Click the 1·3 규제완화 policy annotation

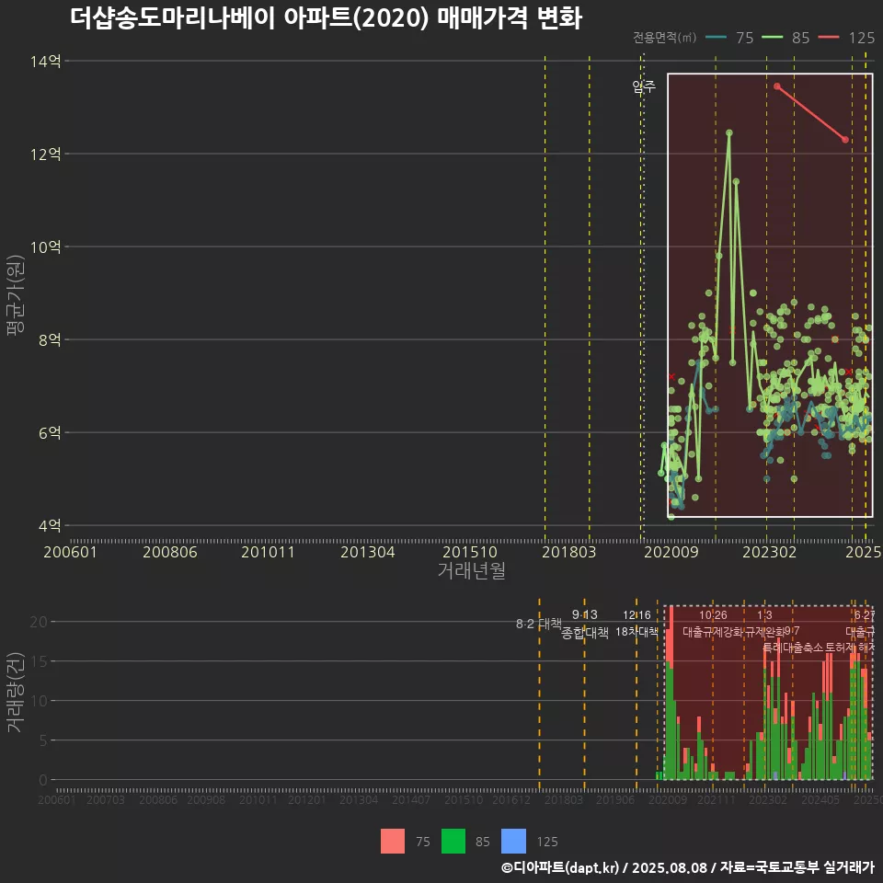[x=764, y=624]
